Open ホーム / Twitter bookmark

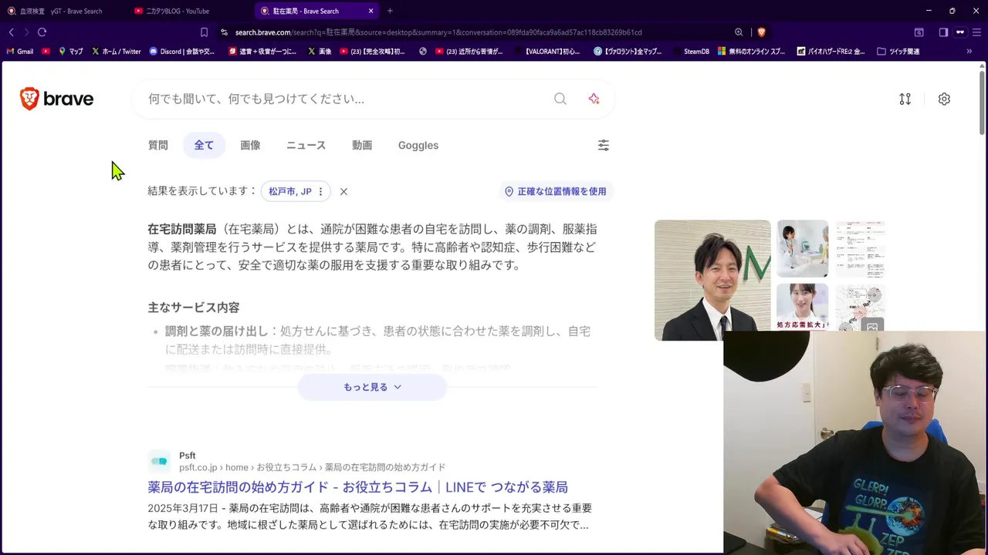point(116,52)
